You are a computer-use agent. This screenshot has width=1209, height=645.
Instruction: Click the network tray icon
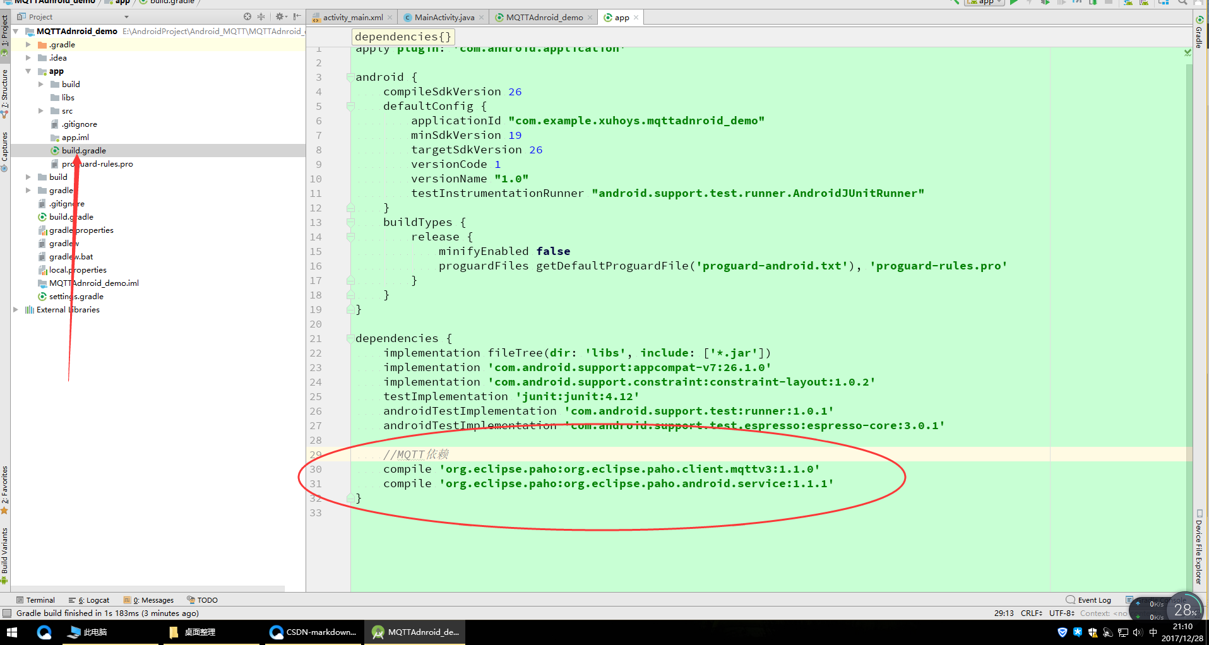[1123, 632]
